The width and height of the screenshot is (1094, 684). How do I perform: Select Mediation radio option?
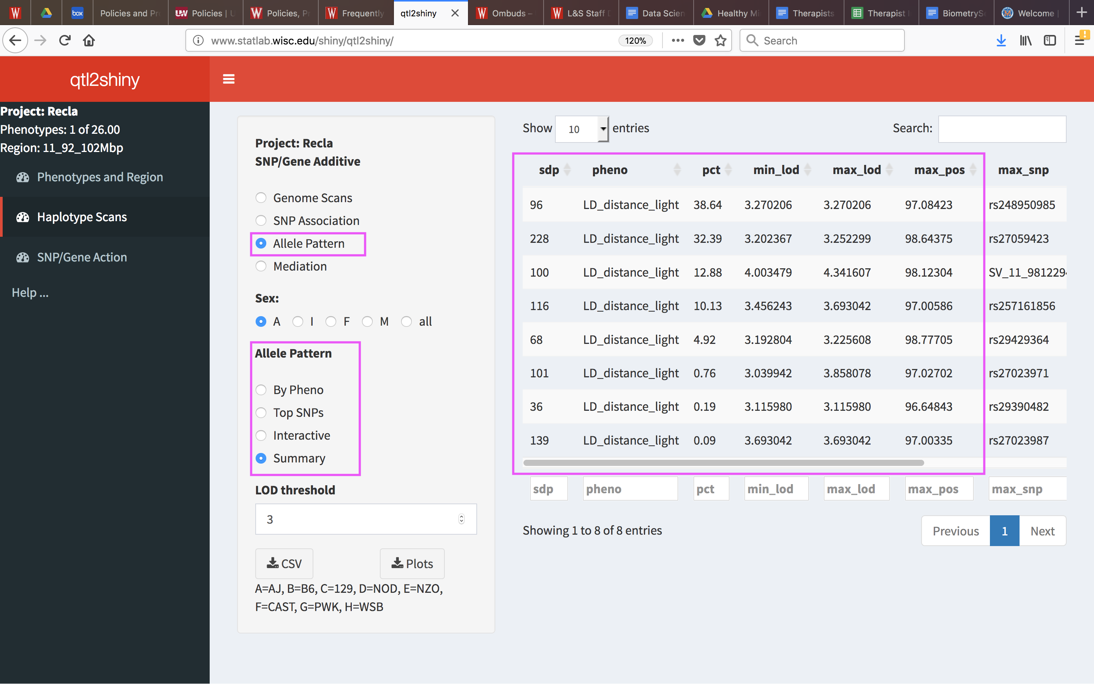pyautogui.click(x=261, y=266)
